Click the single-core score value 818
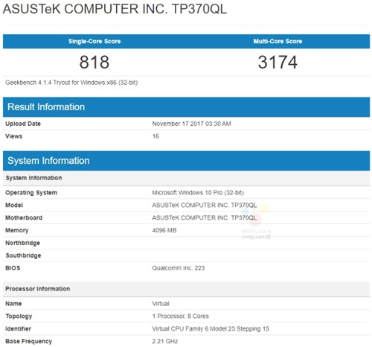This screenshot has width=372, height=347. click(94, 62)
